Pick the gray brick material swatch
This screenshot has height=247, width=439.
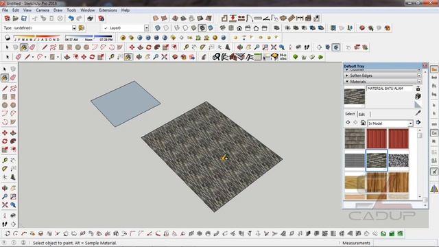[355, 139]
